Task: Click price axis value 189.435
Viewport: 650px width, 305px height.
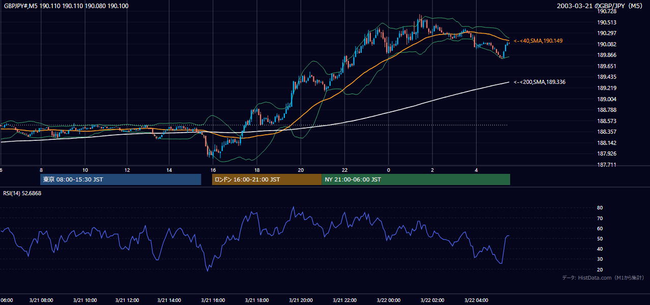Action: [606, 77]
